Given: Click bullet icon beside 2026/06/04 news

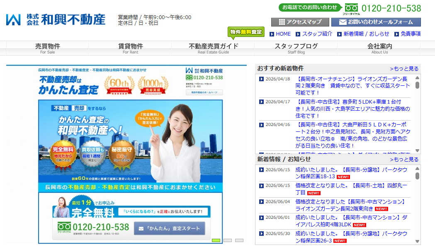Looking at the screenshot, I should click(261, 201).
